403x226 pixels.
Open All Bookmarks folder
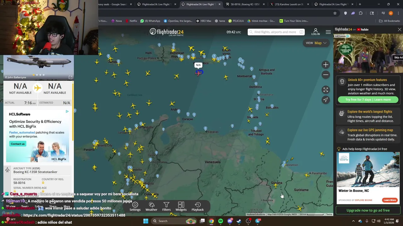click(389, 21)
